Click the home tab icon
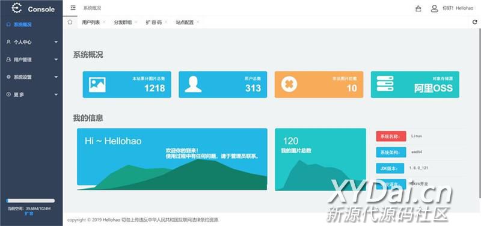 [x=70, y=22]
